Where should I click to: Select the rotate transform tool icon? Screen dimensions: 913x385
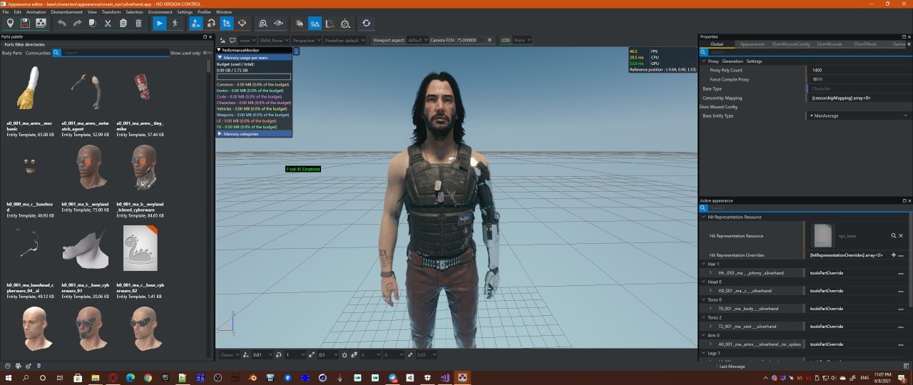212,24
